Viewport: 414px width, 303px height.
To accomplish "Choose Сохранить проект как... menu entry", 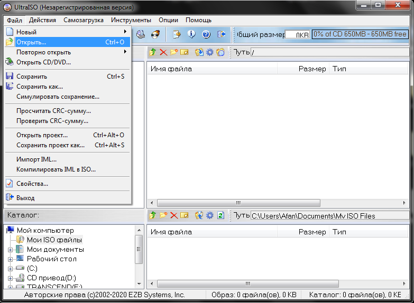I will (67, 145).
